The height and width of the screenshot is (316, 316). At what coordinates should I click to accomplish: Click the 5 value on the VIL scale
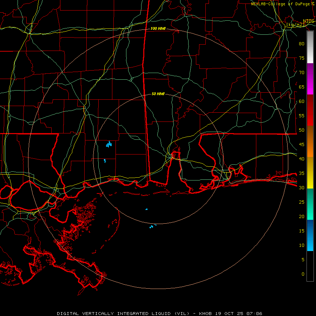pyautogui.click(x=303, y=260)
